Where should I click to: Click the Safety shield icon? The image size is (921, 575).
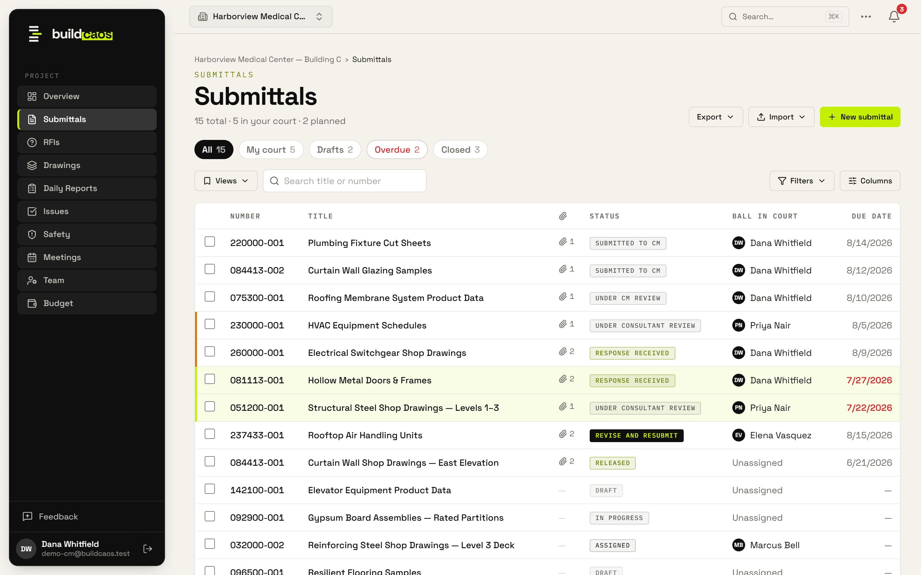(x=32, y=234)
